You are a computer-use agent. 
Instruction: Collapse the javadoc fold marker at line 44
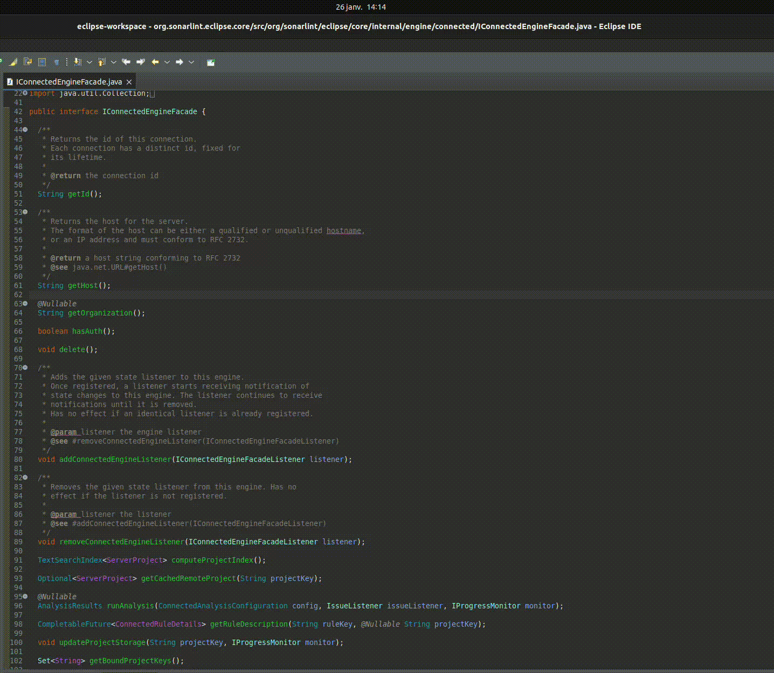coord(24,129)
